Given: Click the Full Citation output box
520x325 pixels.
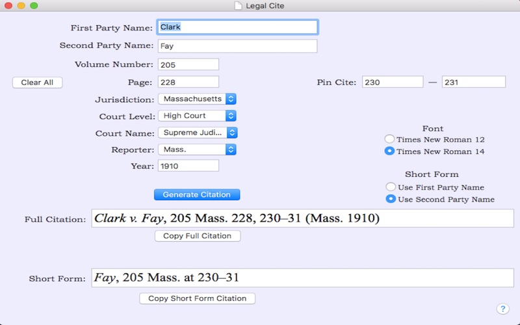Looking at the screenshot, I should pyautogui.click(x=302, y=218).
